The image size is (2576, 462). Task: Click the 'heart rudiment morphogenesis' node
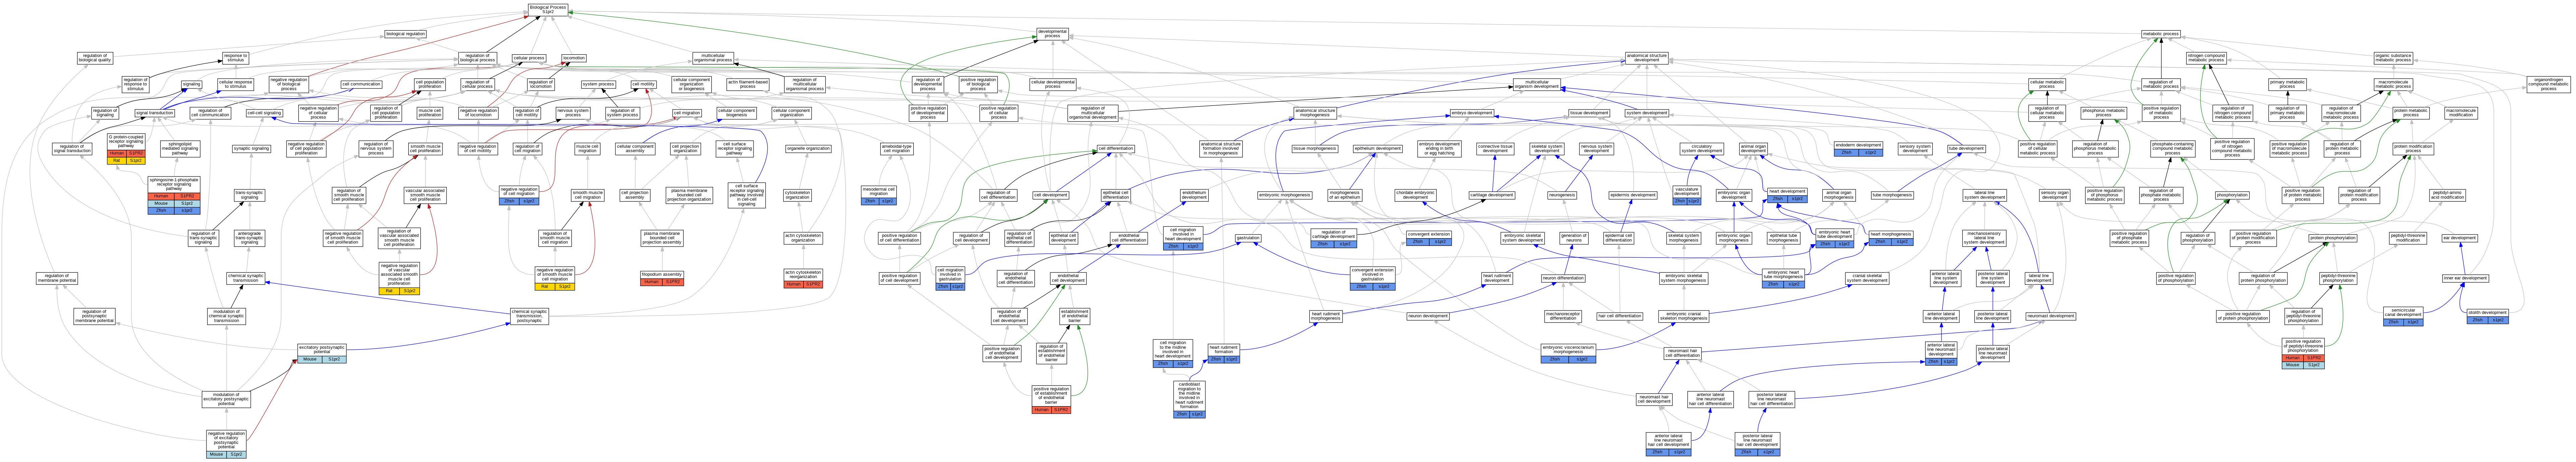[1326, 316]
